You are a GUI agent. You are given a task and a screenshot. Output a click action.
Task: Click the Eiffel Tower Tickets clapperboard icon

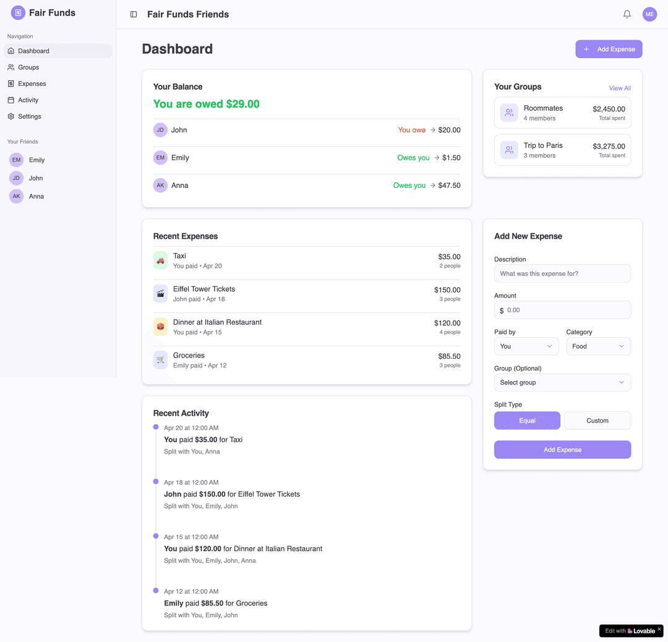[x=160, y=294]
